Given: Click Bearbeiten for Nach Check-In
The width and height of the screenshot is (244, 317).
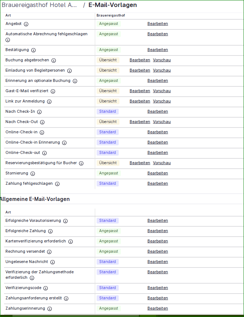Looking at the screenshot, I should coord(158,111).
